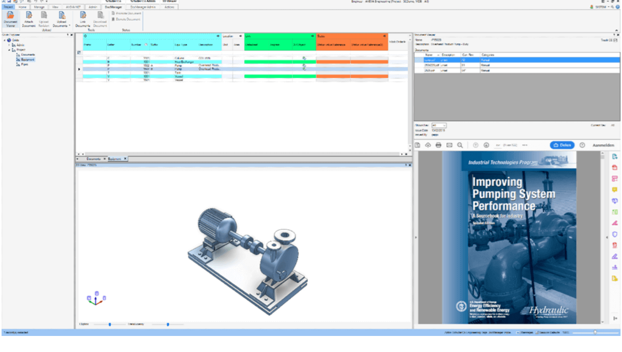
Task: Print the PDF using the printer icon
Action: pyautogui.click(x=439, y=145)
